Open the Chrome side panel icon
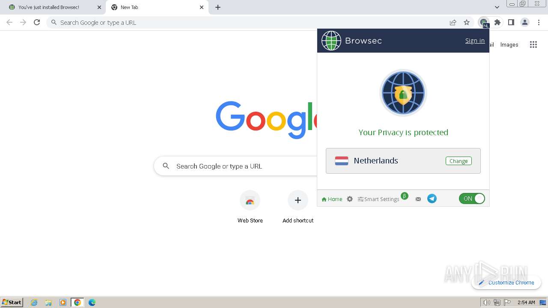The width and height of the screenshot is (548, 308). (x=511, y=22)
